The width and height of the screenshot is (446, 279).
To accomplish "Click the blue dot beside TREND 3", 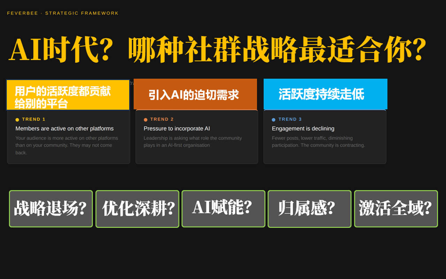I will point(274,120).
